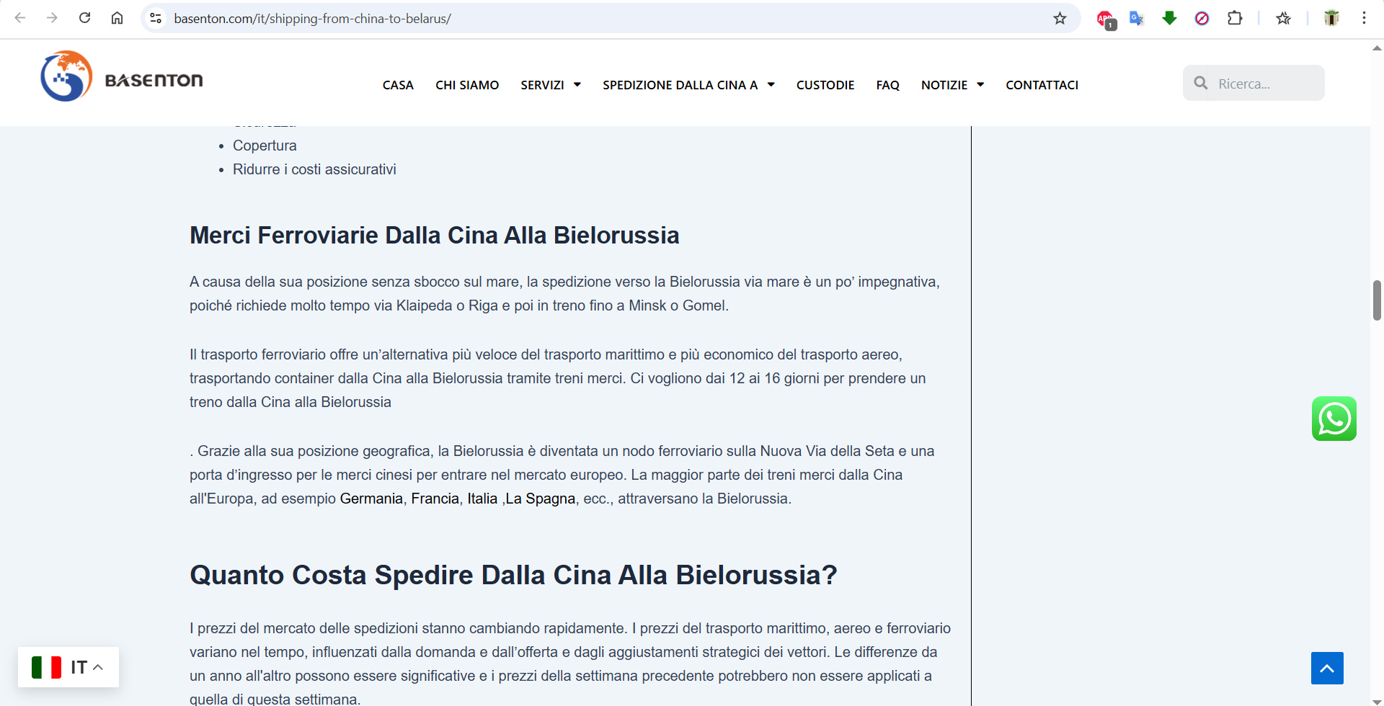Go to browser home page

pyautogui.click(x=117, y=18)
